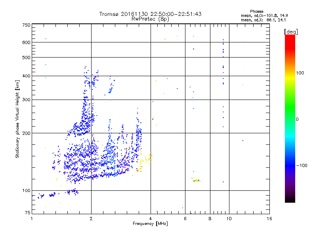Click the y-axis label 'Stationary phase Virtual Height [km]'
317x238 pixels.
click(17, 119)
